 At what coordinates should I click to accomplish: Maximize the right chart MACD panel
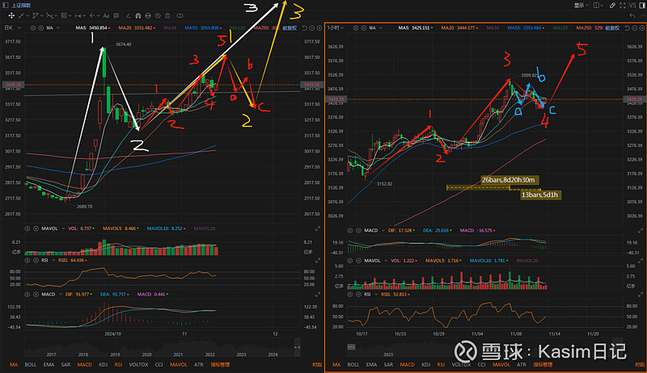click(641, 231)
